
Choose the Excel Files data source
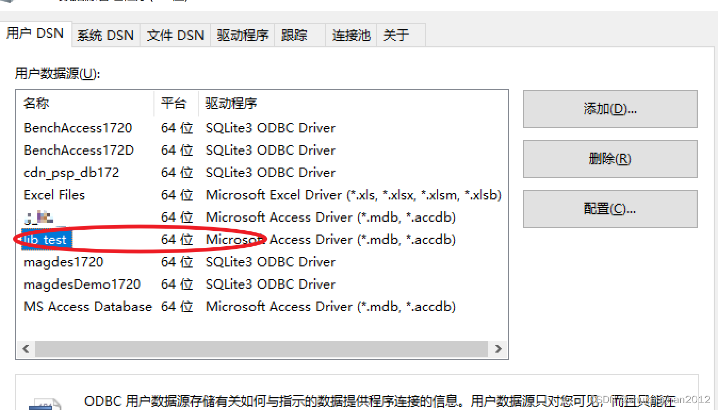(x=54, y=195)
